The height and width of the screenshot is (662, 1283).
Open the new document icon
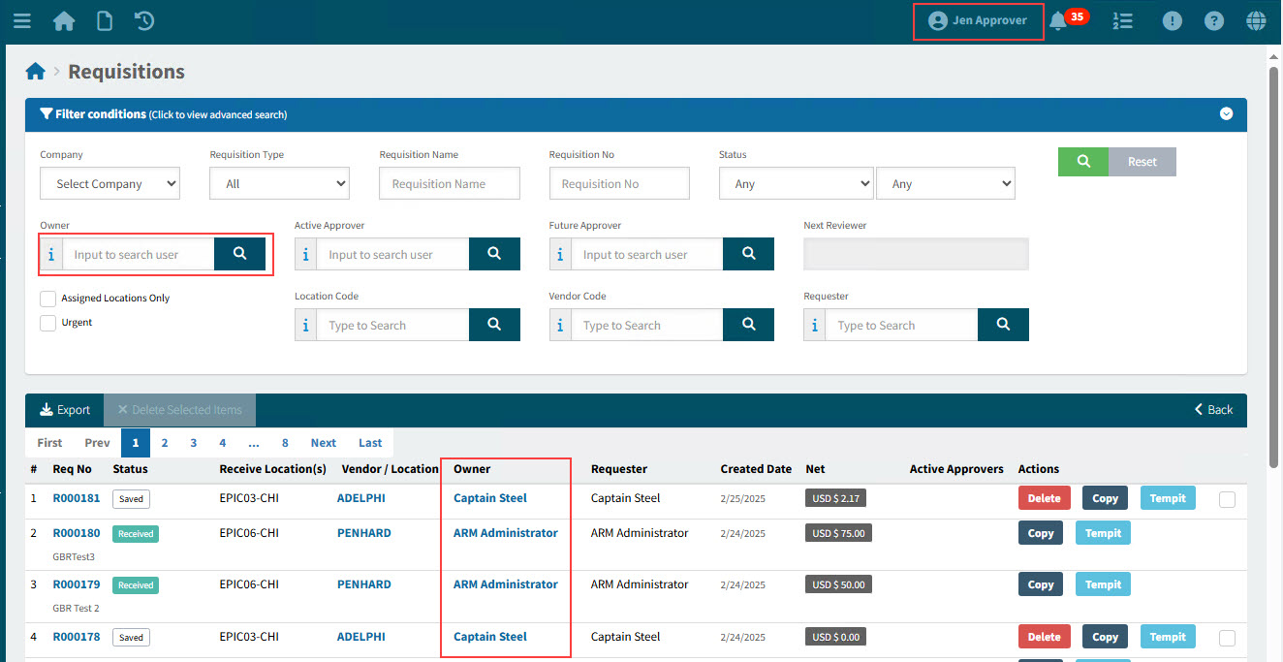tap(104, 20)
